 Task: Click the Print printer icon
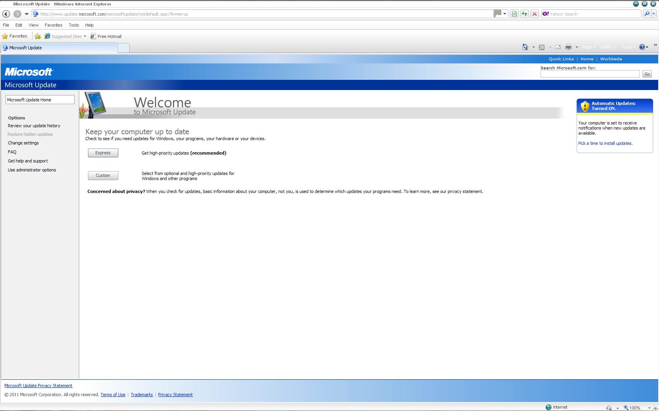coord(568,47)
